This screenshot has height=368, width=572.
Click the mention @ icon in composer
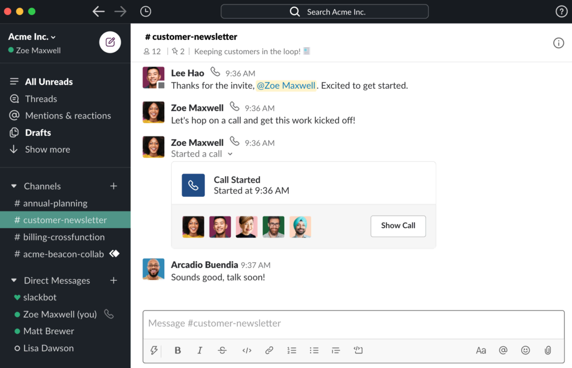tap(503, 350)
